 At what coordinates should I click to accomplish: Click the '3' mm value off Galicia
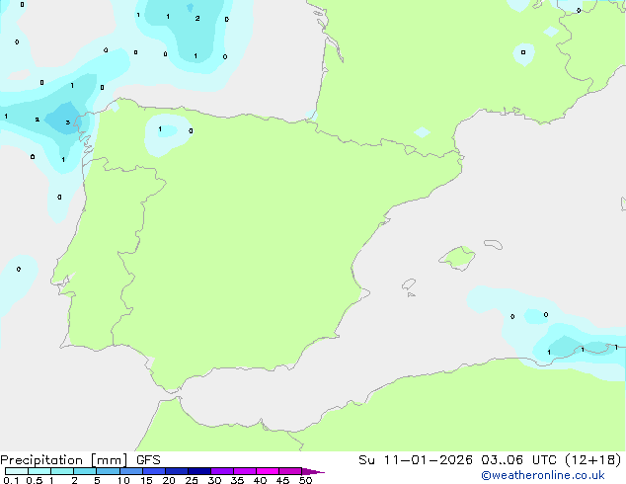point(68,122)
